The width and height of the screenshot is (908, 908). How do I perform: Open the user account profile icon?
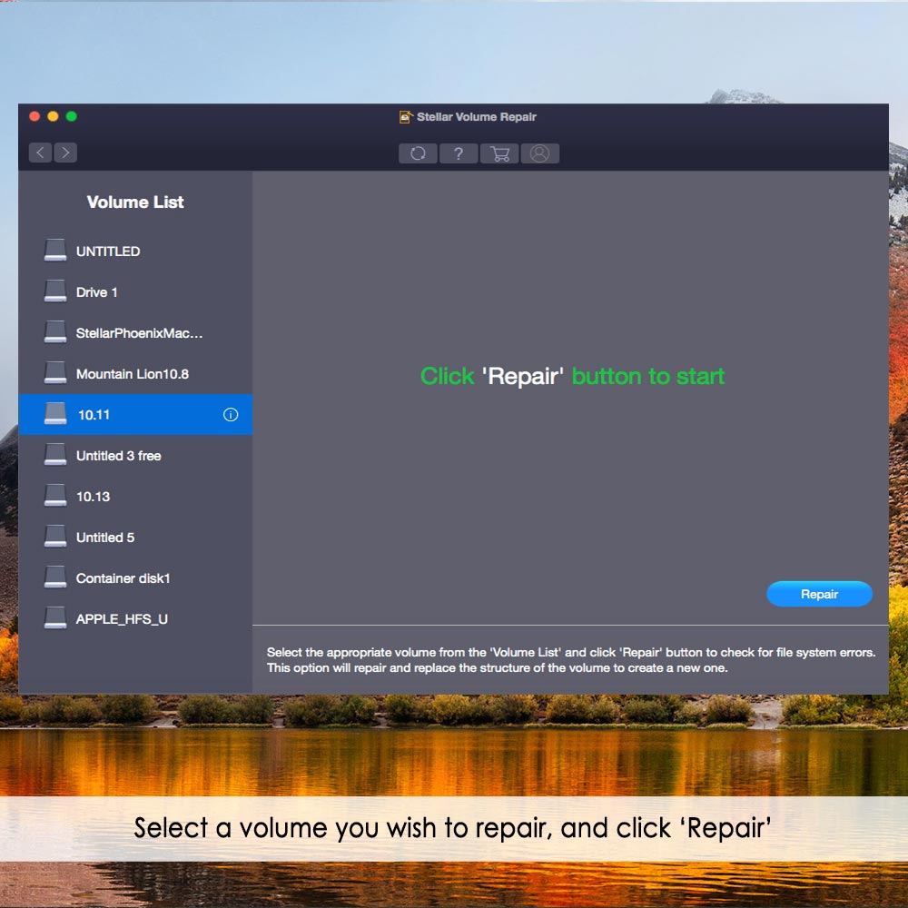pyautogui.click(x=539, y=153)
